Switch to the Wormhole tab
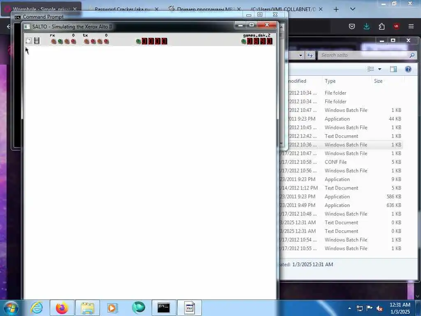The width and height of the screenshot is (421, 316). click(41, 9)
